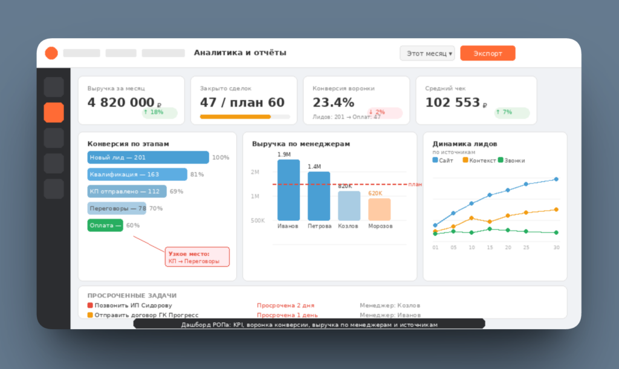Click the 820K value above Козлов's bar
Screen dimensions: 619x369
pos(345,186)
